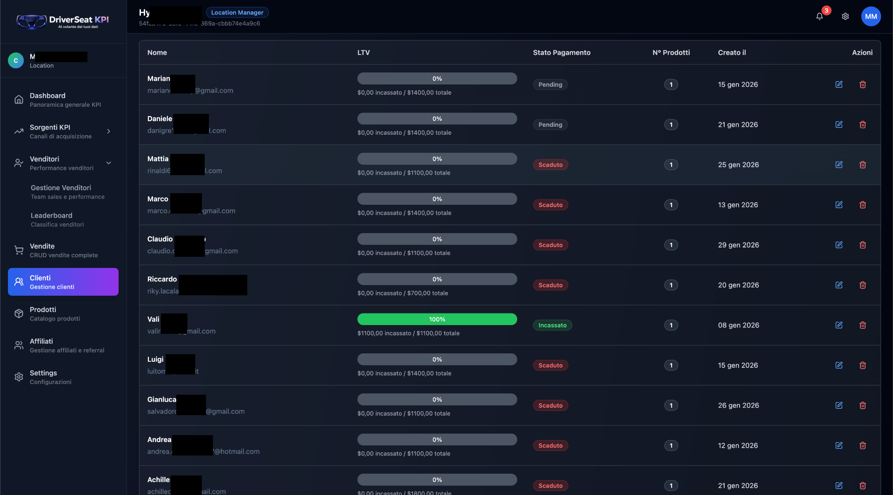This screenshot has width=893, height=495.
Task: Click Vali's 100% green progress bar
Action: click(436, 319)
